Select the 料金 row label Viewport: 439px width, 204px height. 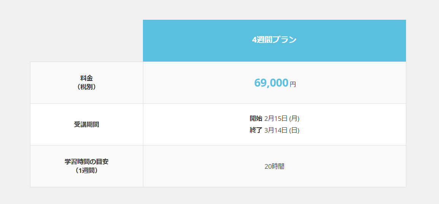[x=87, y=78]
